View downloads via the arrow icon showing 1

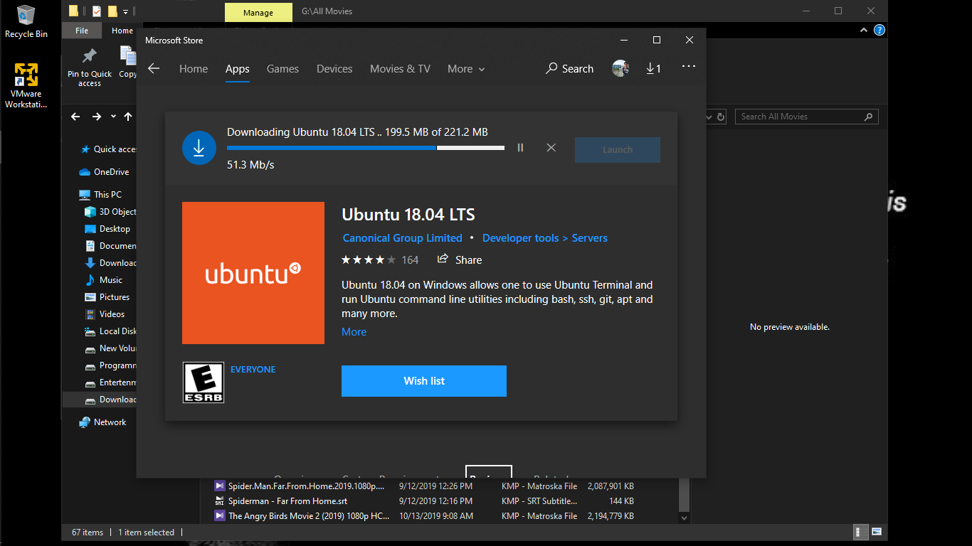[x=653, y=68]
